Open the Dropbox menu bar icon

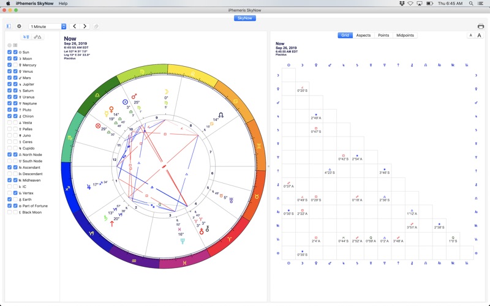click(x=402, y=4)
